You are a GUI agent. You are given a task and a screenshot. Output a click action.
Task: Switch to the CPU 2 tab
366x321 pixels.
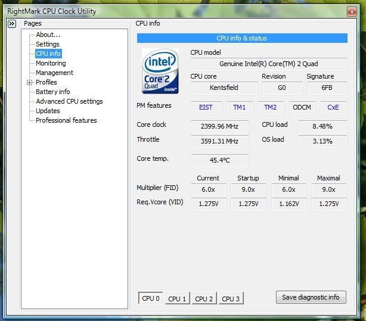(204, 298)
